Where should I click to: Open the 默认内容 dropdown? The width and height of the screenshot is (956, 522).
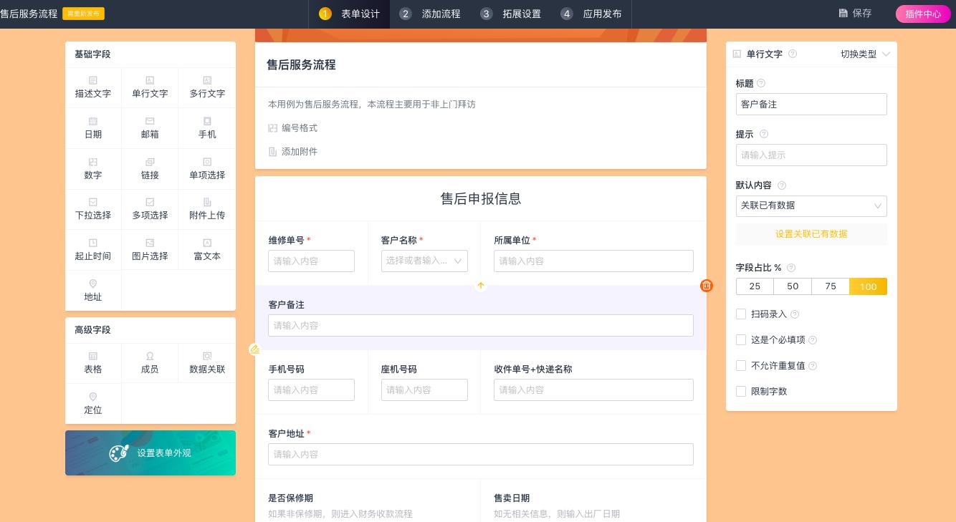(811, 206)
